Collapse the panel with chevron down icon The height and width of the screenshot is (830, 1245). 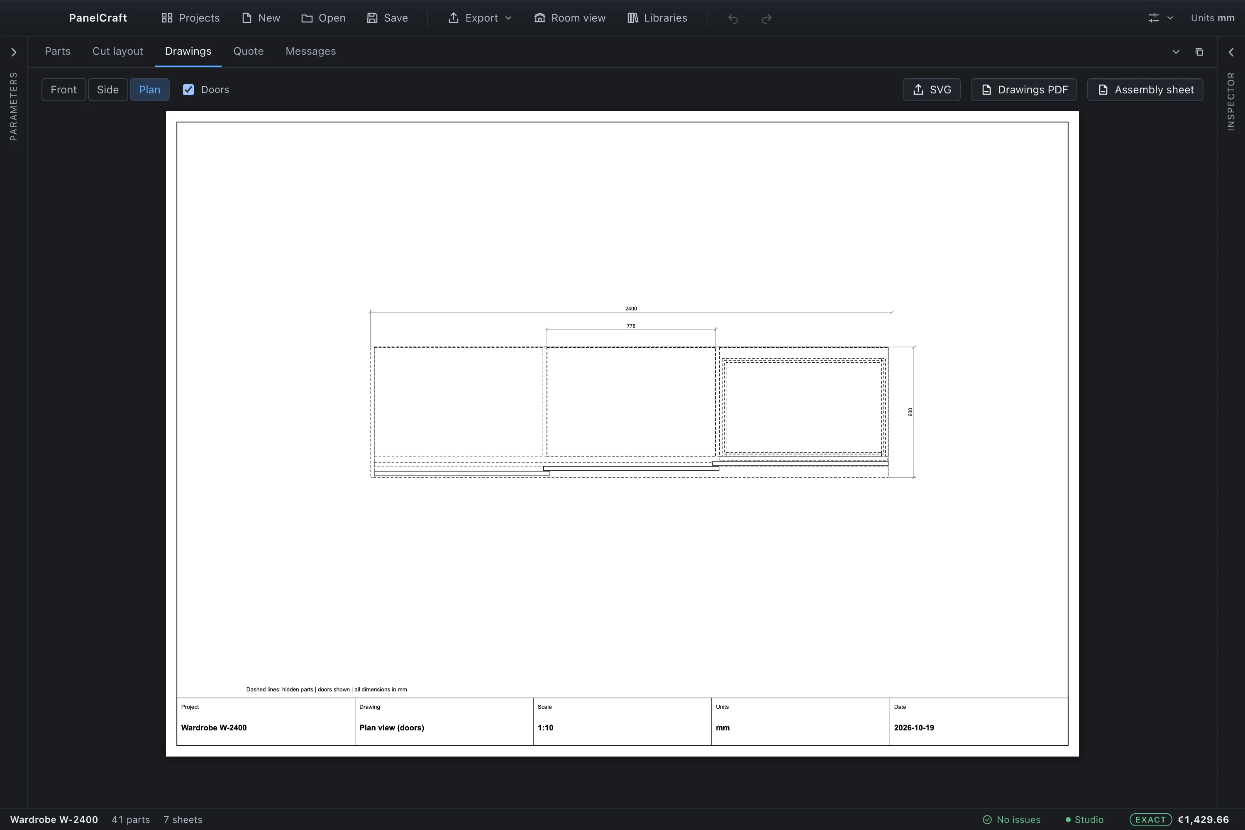[1176, 52]
